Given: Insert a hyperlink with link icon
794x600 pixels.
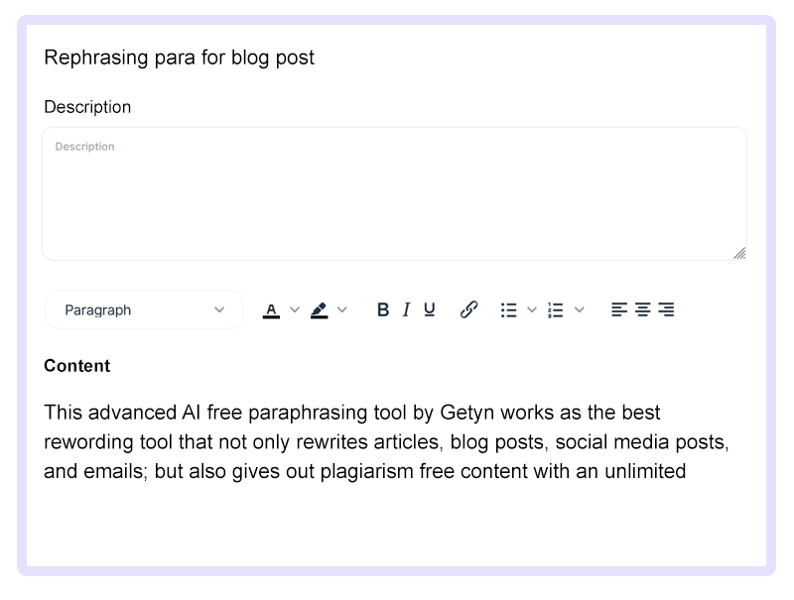Looking at the screenshot, I should click(468, 309).
